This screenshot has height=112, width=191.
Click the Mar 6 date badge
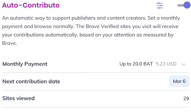tap(179, 81)
